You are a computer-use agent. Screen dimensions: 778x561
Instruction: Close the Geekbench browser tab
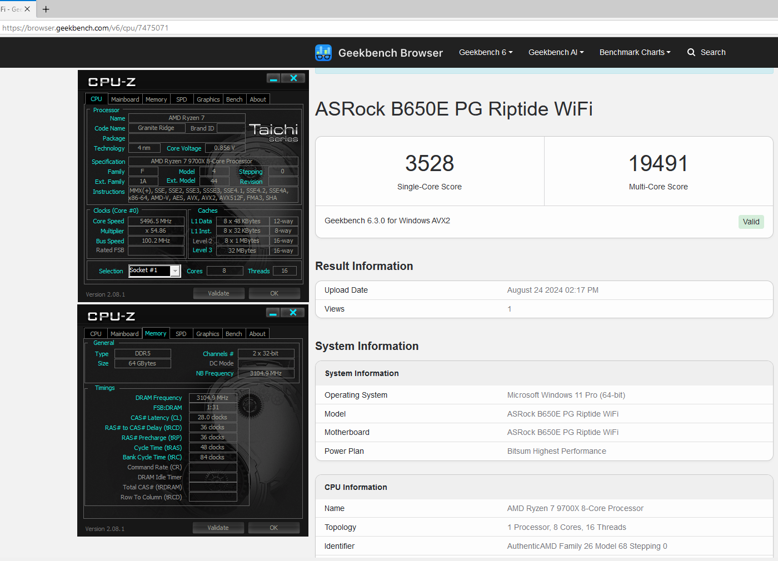pyautogui.click(x=27, y=9)
